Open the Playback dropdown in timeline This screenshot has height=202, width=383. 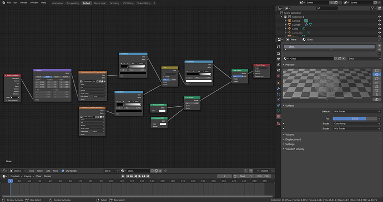(16, 176)
